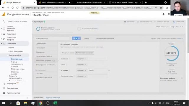The image size is (189, 106).
Task: Open File Explorer from the taskbar
Action: (x=26, y=103)
